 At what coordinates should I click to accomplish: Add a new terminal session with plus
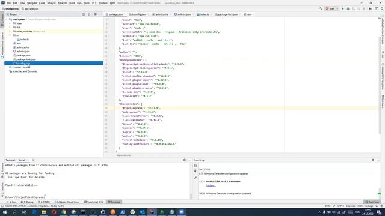coord(33,160)
